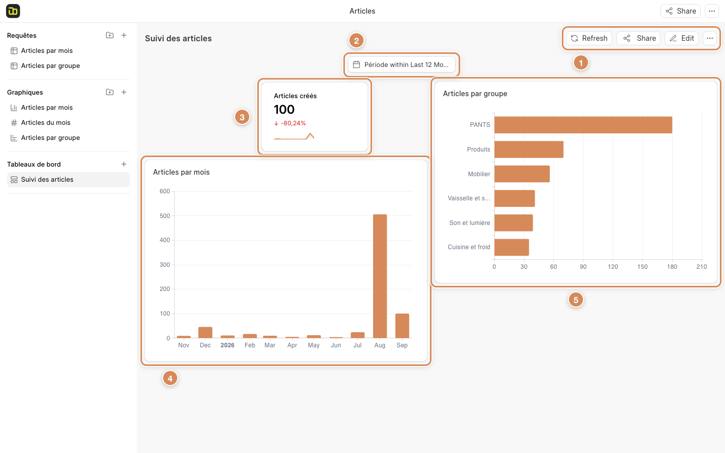Click the Cuisine et froid bar

pyautogui.click(x=512, y=247)
